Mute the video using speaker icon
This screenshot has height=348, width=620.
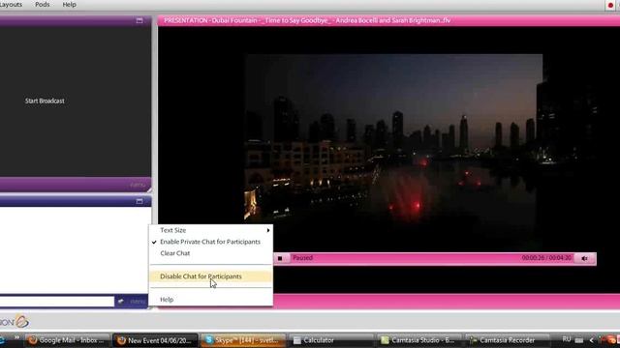pos(585,258)
